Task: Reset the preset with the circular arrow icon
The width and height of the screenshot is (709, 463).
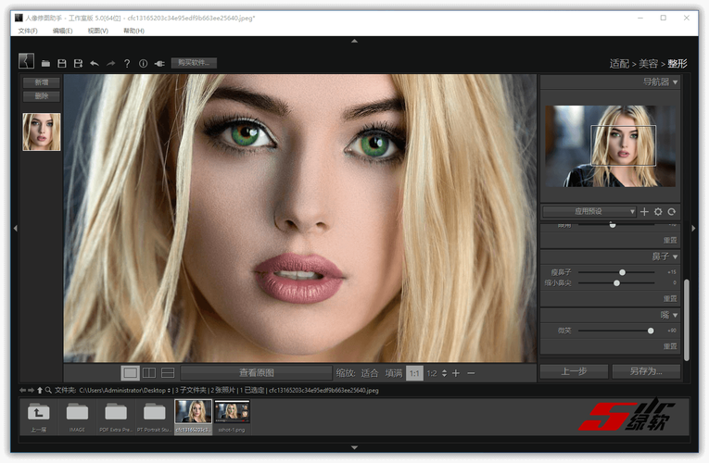Action: pos(672,211)
